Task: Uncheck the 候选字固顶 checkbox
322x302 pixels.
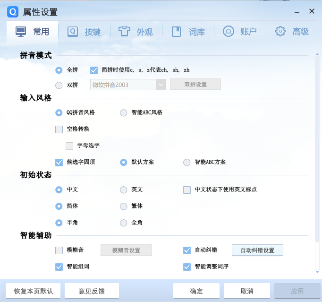Action: point(59,163)
